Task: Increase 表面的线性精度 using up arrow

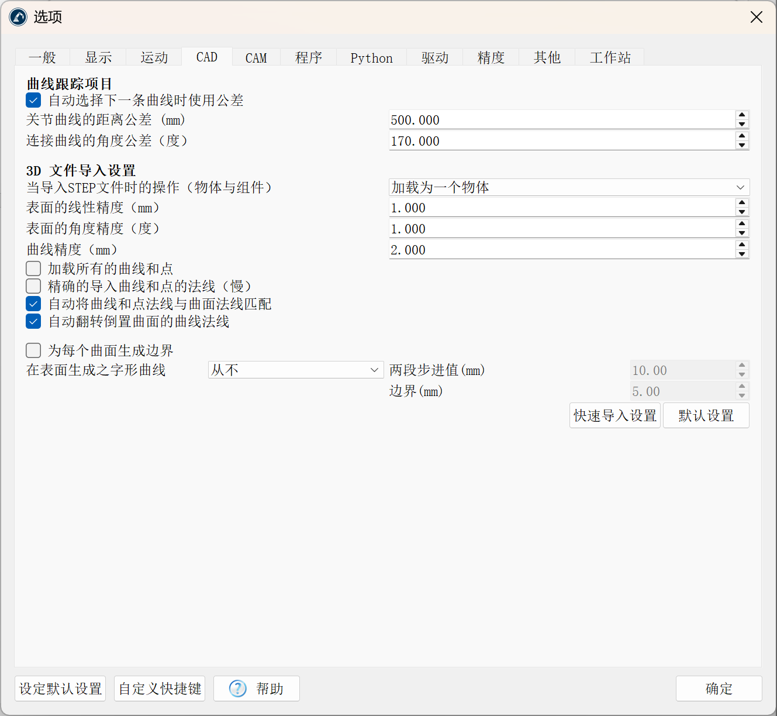Action: click(742, 203)
